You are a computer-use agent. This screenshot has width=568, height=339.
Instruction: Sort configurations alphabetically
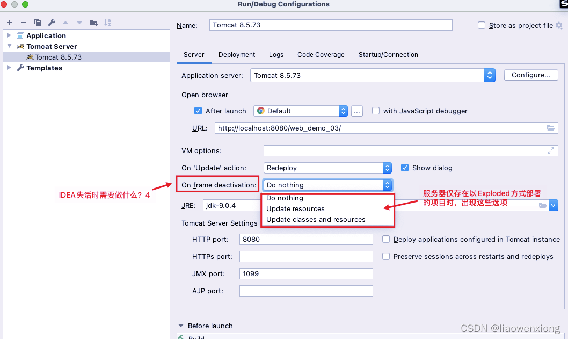coord(107,23)
